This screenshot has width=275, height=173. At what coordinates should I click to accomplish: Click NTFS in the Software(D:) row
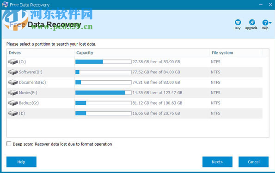pyautogui.click(x=215, y=72)
